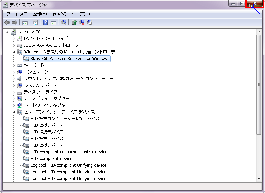Click icon beside HID 準拠コンシューマー制御デバイス
The image size is (265, 193).
[26, 118]
